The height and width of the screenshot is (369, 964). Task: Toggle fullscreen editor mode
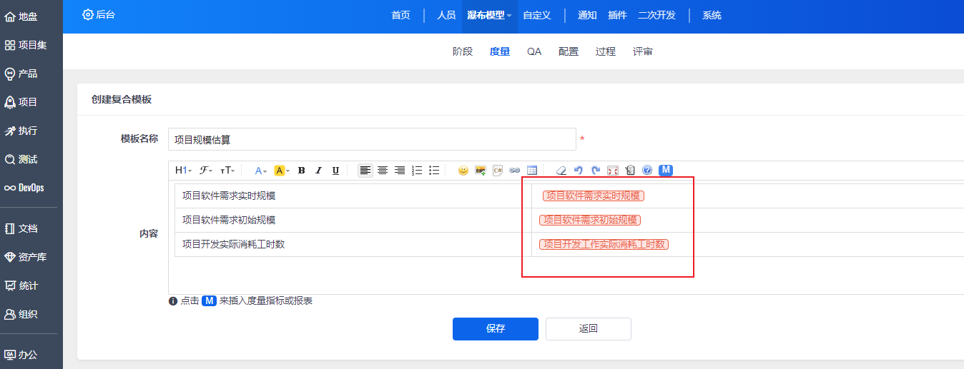(613, 171)
